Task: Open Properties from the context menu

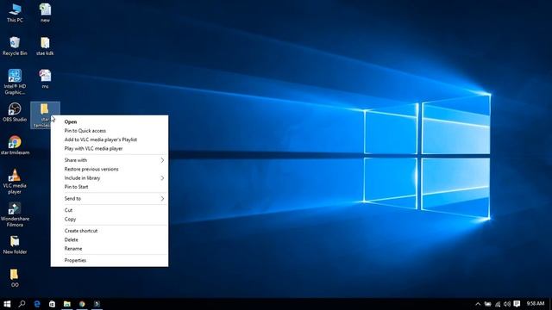Action: coord(110,260)
